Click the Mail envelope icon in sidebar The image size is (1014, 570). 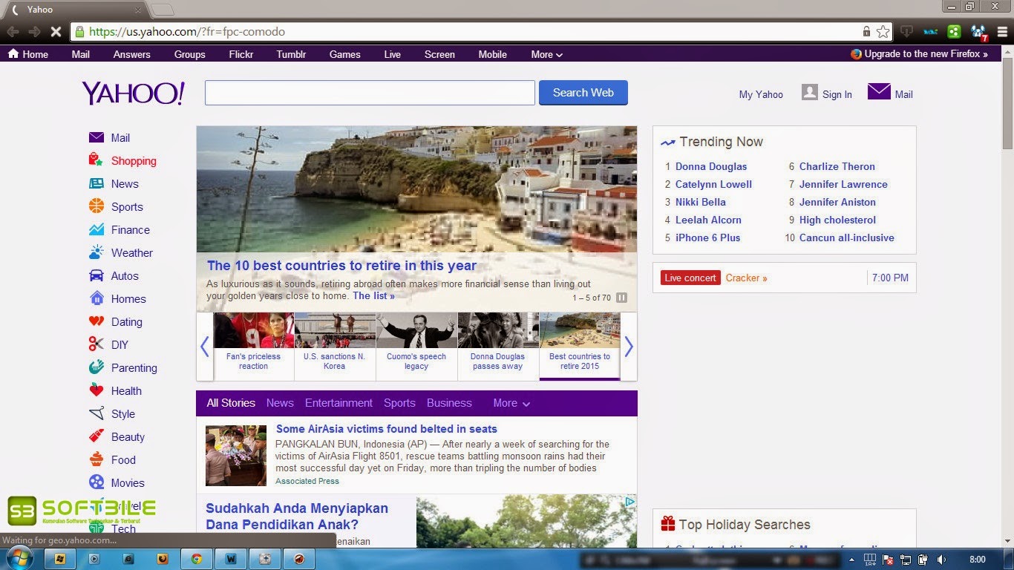coord(97,137)
